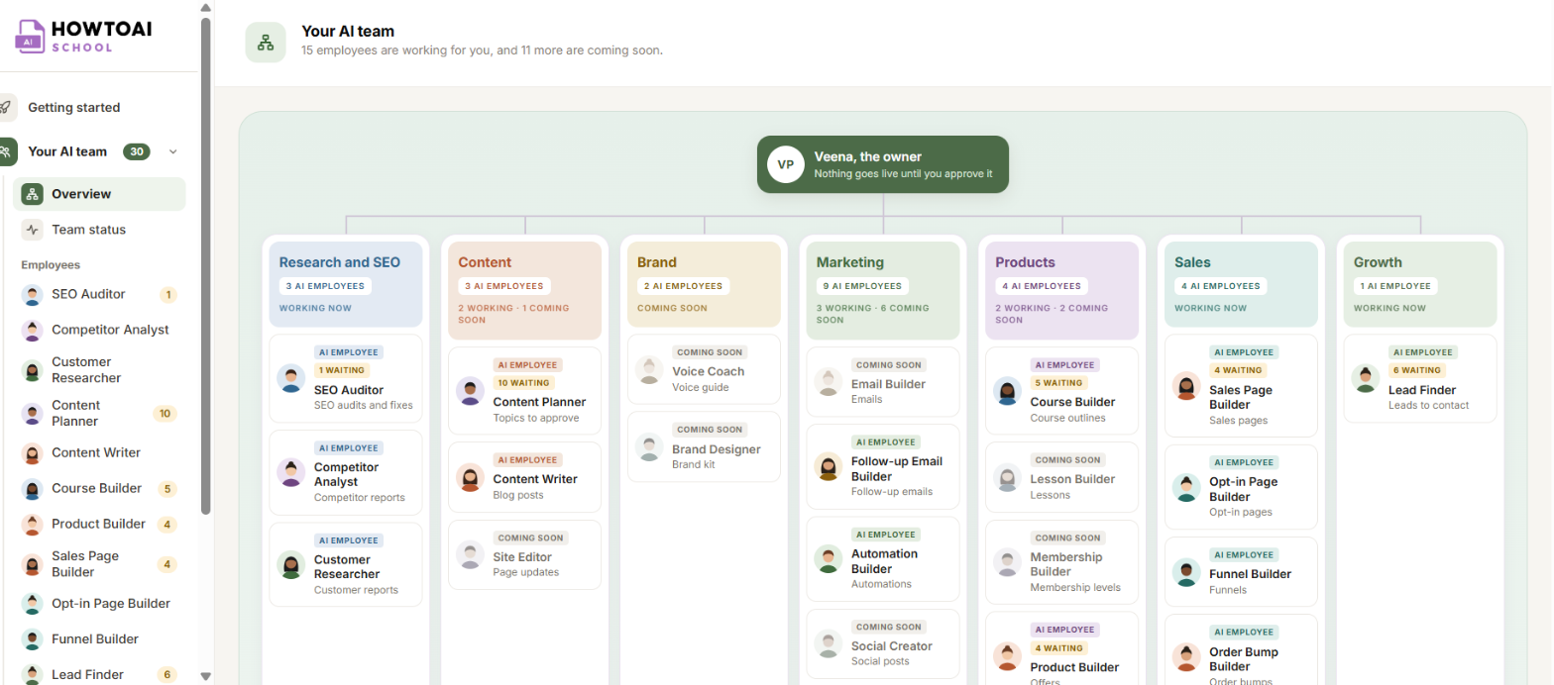Click the Getting started rocket icon

coord(6,107)
